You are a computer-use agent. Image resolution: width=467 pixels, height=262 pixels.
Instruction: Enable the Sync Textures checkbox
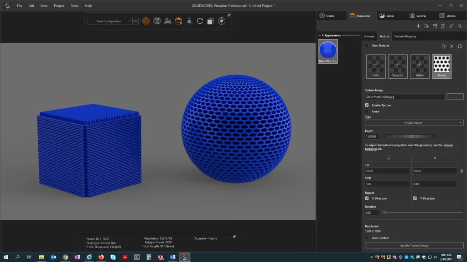pyautogui.click(x=367, y=45)
